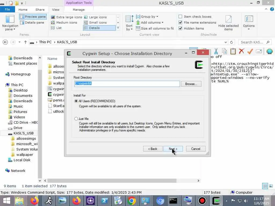Click Browse for root directory

191,84
